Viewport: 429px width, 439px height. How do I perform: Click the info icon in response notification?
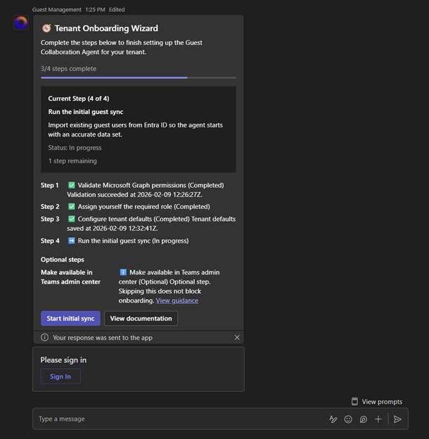(45, 338)
